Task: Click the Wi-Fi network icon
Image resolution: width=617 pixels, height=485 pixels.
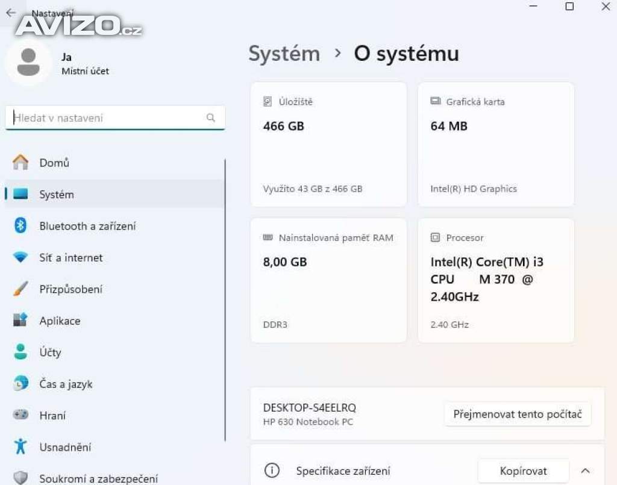Action: (x=20, y=257)
